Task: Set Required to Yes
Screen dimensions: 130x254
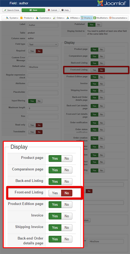Action: pos(32,51)
